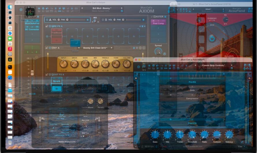The height and width of the screenshot is (153, 257).
Task: Toggle power of channel B in Axiom
Action: click(103, 20)
